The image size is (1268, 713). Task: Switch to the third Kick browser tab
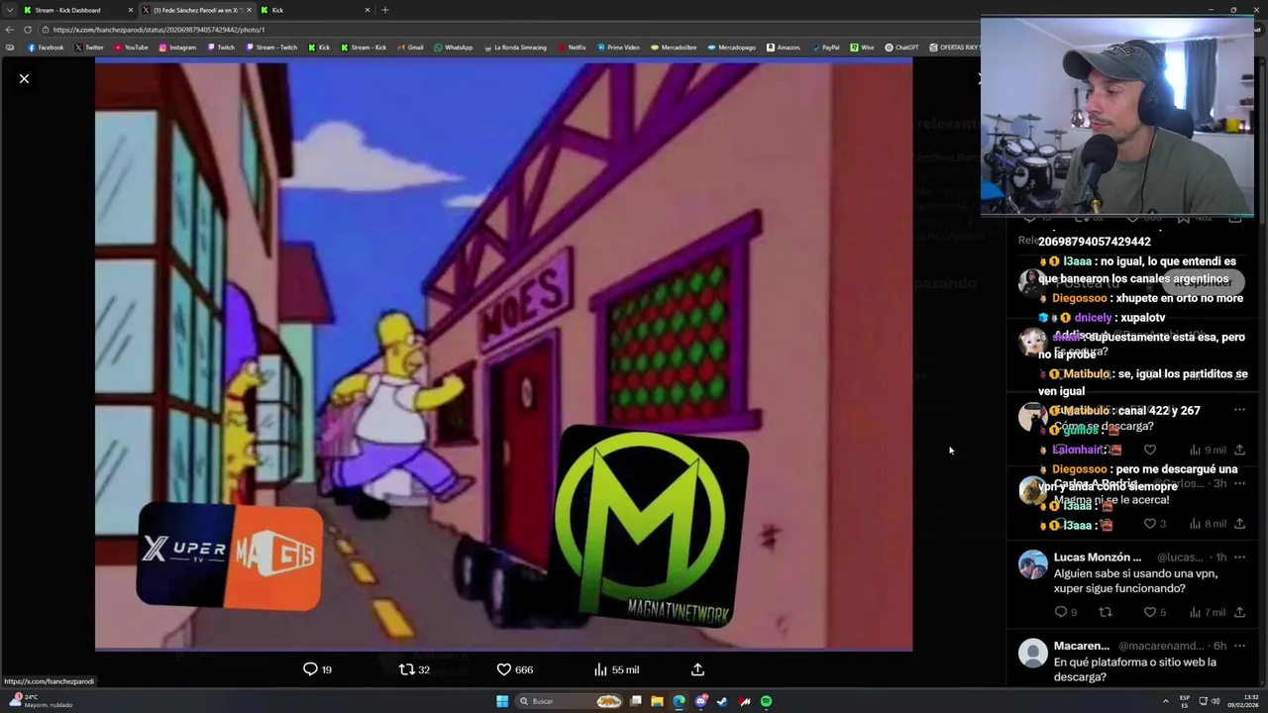[315, 10]
